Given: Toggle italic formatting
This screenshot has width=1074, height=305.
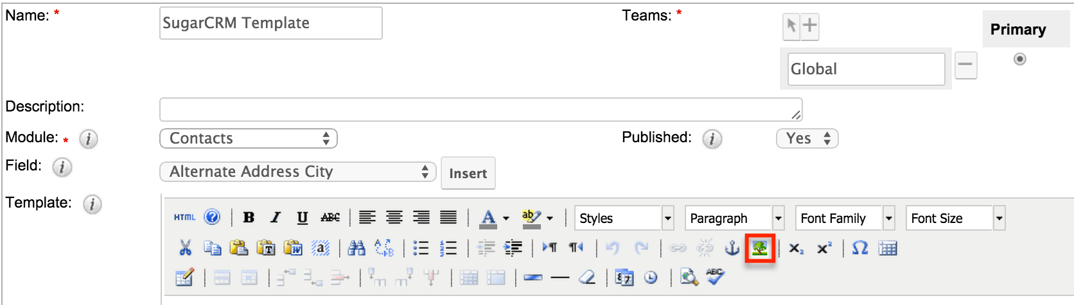Looking at the screenshot, I should point(276,218).
